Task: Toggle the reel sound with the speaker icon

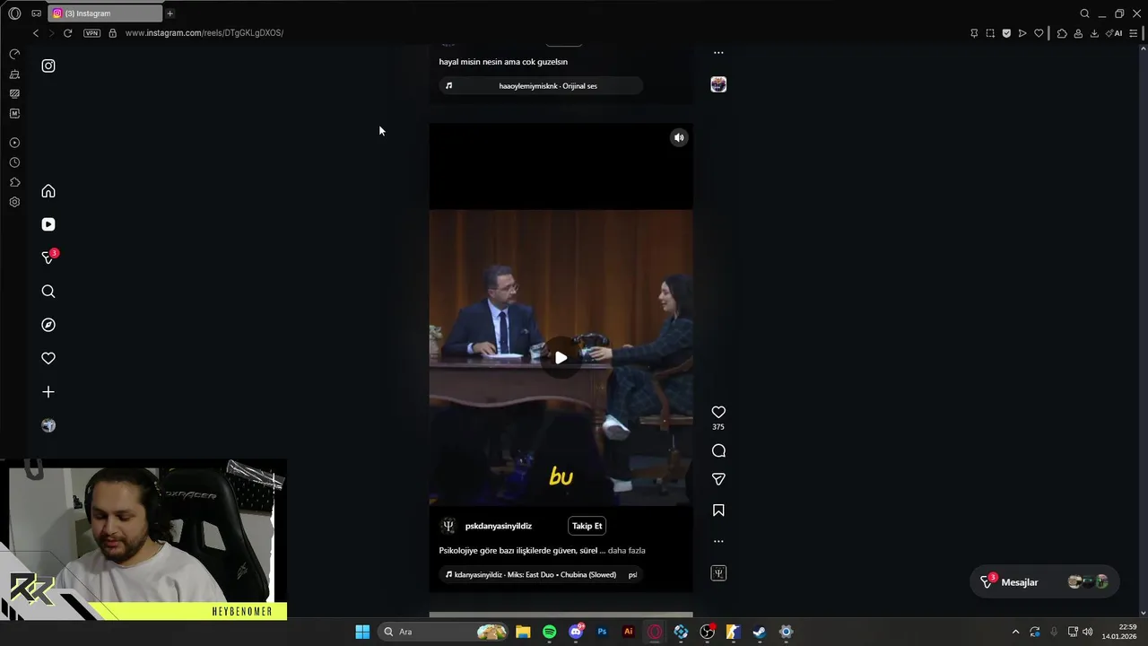Action: [x=679, y=137]
